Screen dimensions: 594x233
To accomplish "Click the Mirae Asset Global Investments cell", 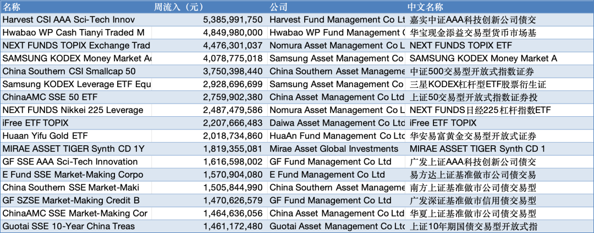I will pyautogui.click(x=336, y=149).
